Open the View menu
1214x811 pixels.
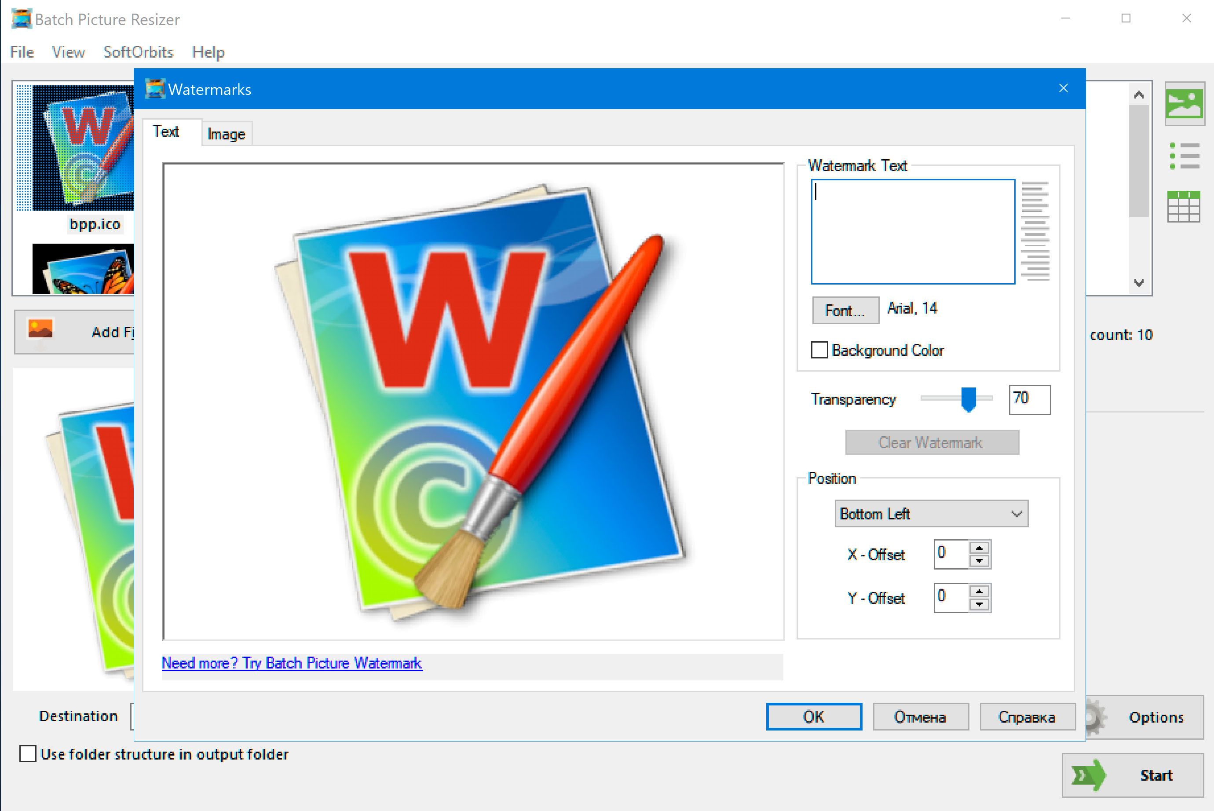point(68,52)
